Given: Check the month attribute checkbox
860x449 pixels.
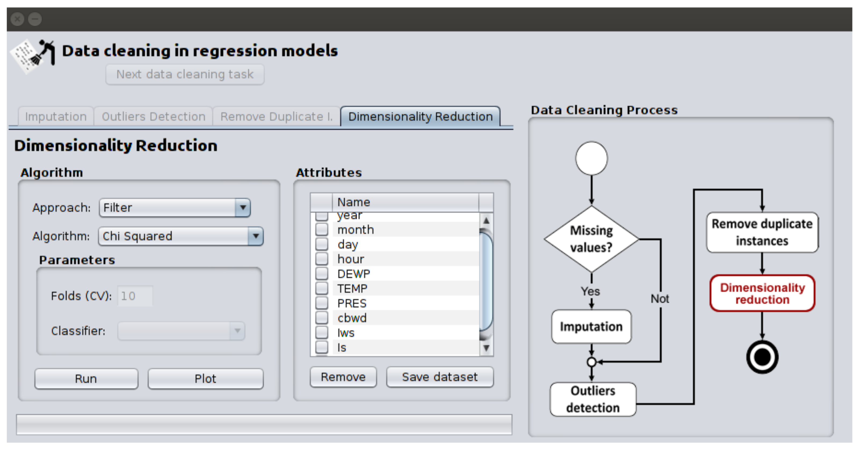Looking at the screenshot, I should (322, 230).
